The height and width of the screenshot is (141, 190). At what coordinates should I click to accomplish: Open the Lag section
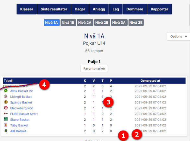tap(116, 9)
